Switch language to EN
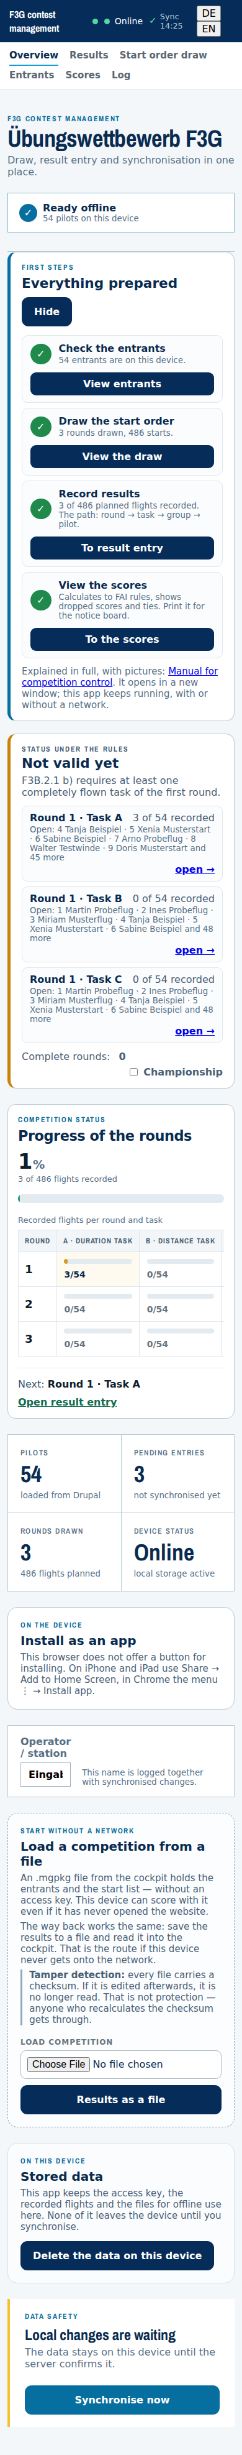The image size is (242, 2455). pyautogui.click(x=208, y=29)
